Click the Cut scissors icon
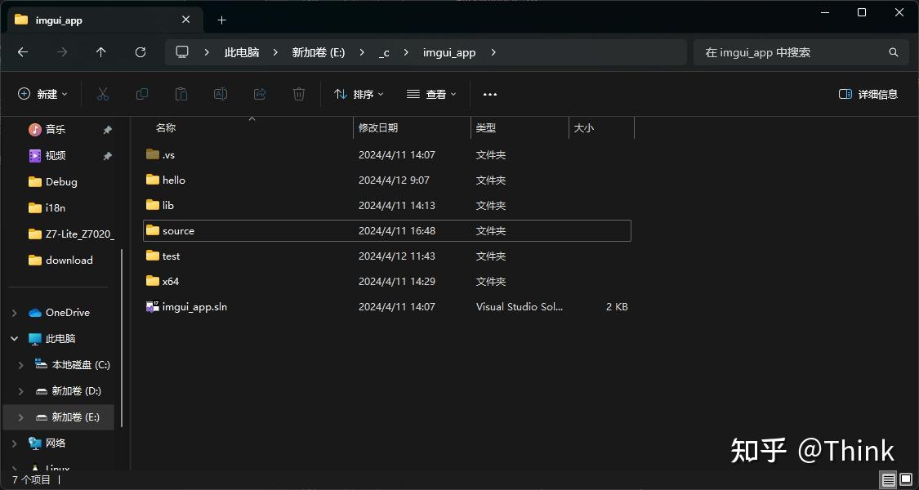Viewport: 919px width, 490px height. tap(103, 94)
